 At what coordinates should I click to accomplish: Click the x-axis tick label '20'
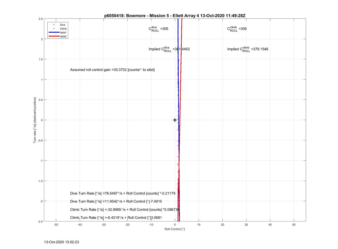(223, 225)
